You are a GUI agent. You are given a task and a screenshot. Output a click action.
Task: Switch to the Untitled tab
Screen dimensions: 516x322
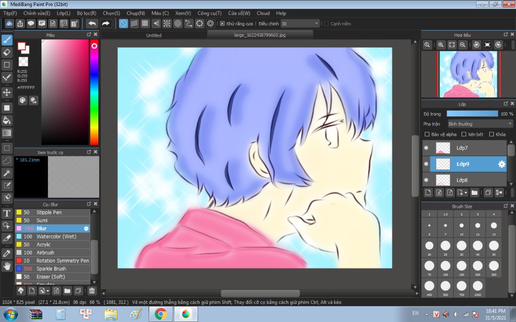[x=154, y=35]
